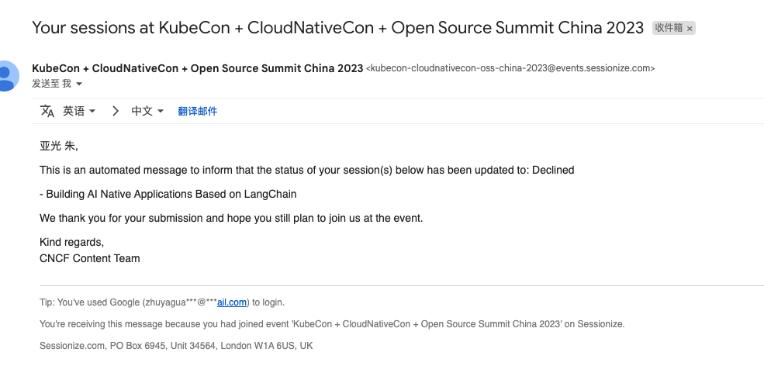Click the bold KubeCon sender name
Viewport: 764px width, 366px height.
[x=197, y=67]
